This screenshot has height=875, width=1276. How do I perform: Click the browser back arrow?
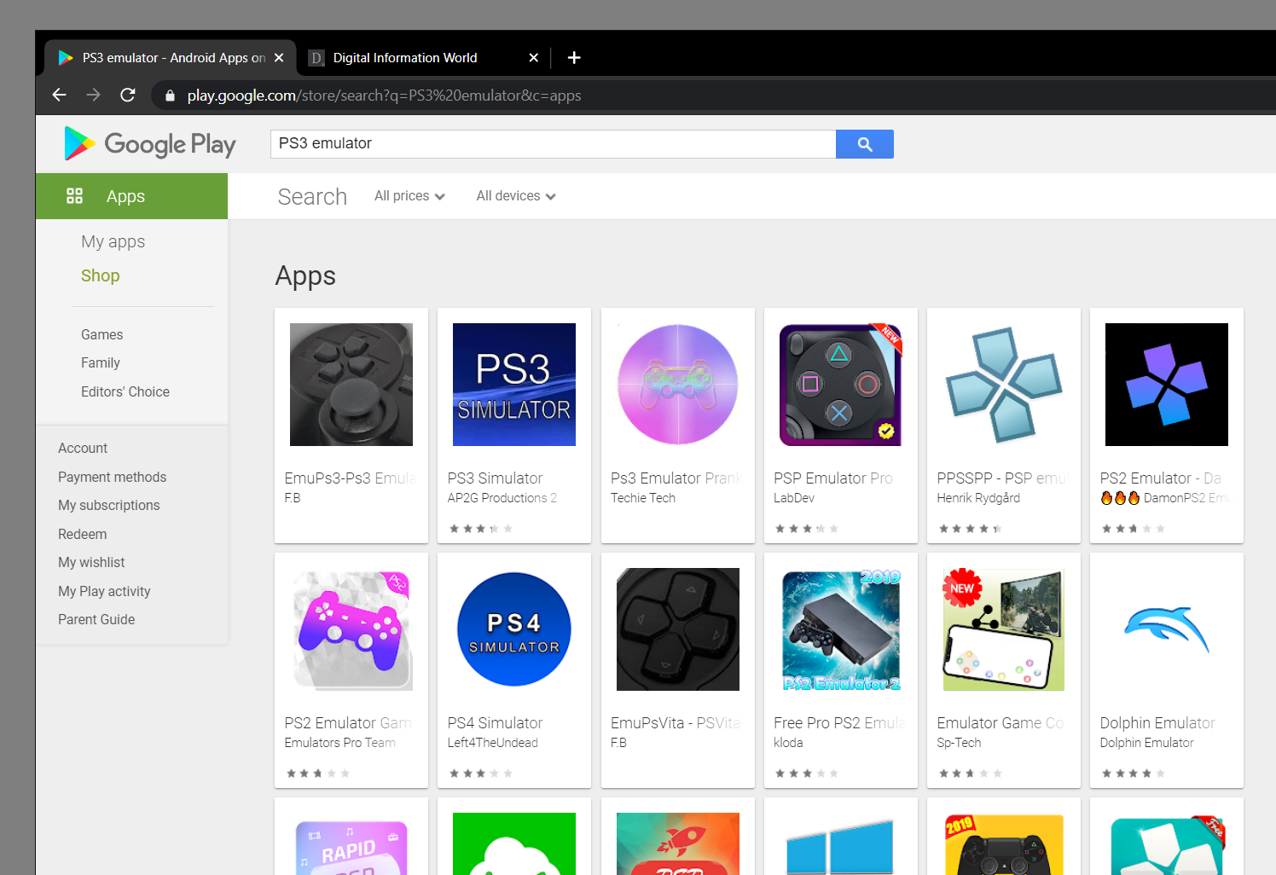(x=59, y=95)
